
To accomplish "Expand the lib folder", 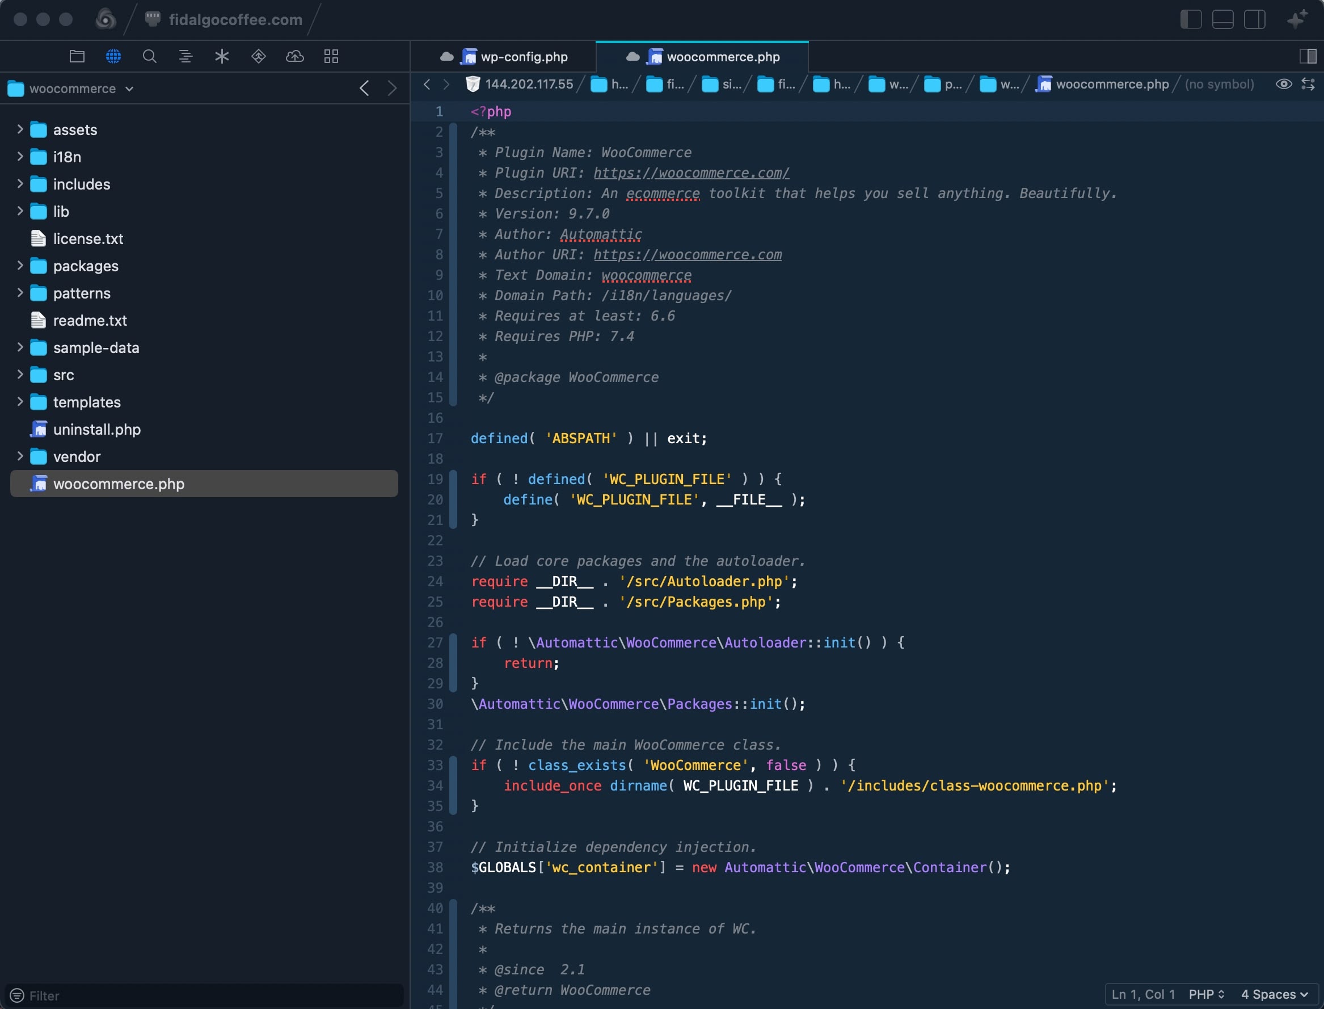I will (x=20, y=211).
